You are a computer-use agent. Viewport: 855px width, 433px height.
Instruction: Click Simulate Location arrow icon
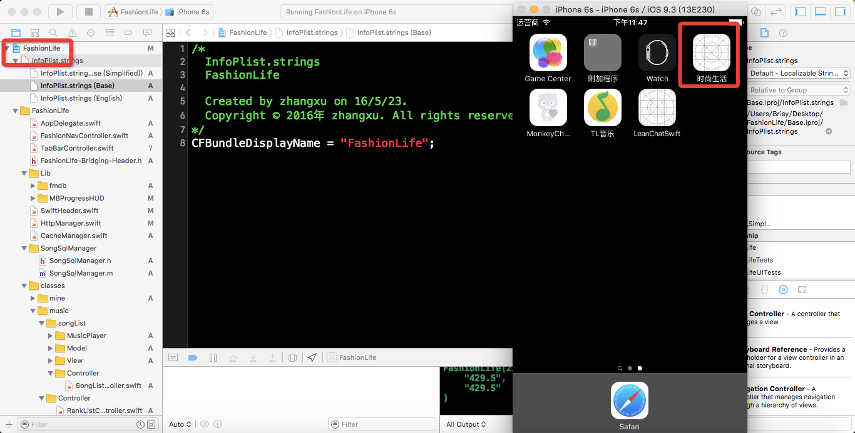pos(312,357)
